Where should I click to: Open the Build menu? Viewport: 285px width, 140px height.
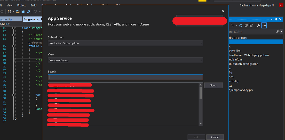(34, 5)
